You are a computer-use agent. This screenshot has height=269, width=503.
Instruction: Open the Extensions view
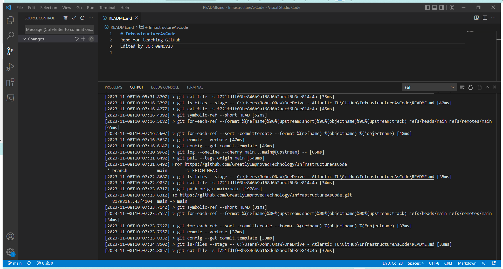(10, 83)
